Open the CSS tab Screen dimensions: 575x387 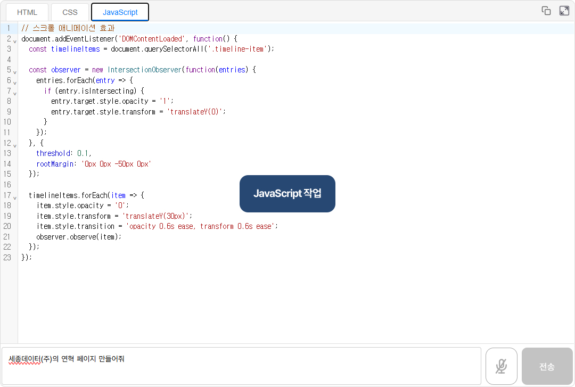(70, 12)
